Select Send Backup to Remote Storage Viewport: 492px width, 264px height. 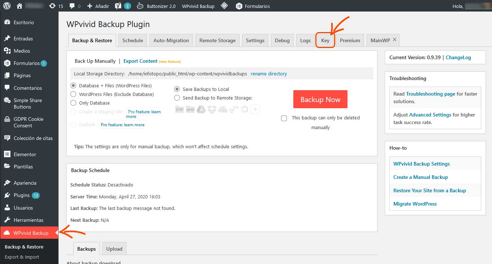[x=177, y=98]
